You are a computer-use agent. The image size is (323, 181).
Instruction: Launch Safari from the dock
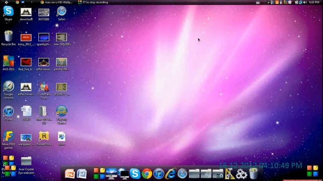pos(183,173)
